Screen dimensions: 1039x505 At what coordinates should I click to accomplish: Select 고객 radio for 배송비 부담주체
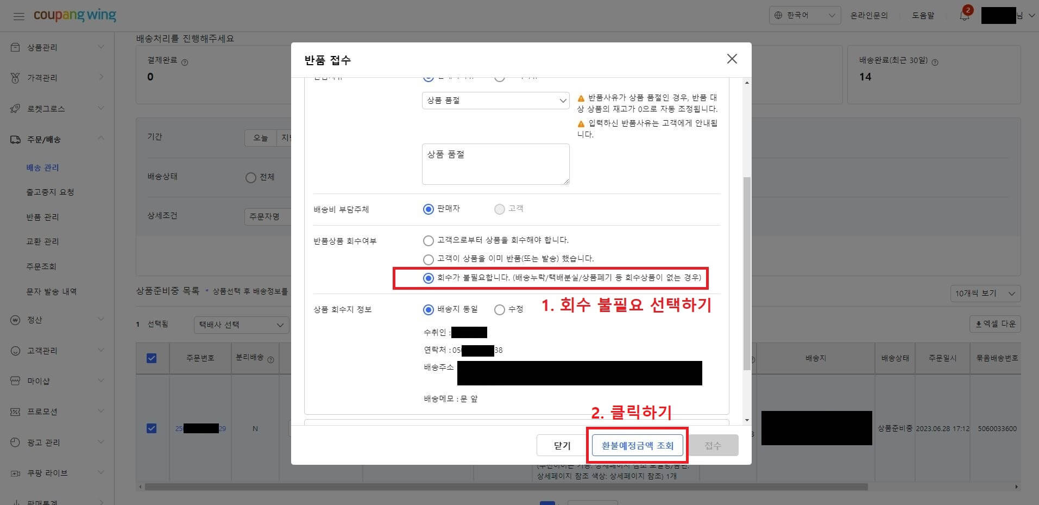500,209
